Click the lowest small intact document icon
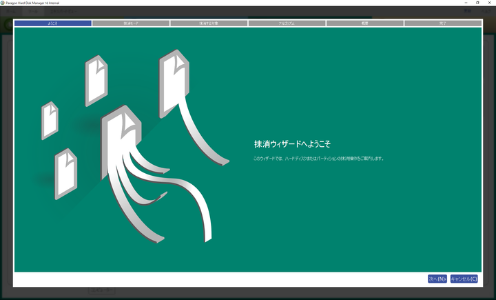This screenshot has width=496, height=300. [x=66, y=172]
